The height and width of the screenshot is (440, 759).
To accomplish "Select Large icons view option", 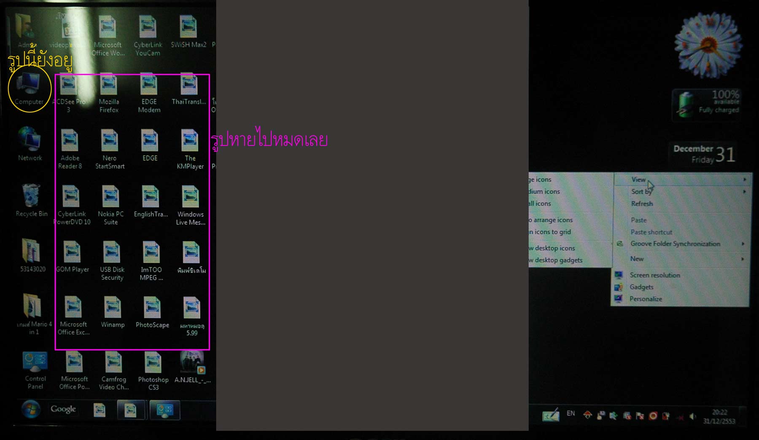I will [571, 180].
